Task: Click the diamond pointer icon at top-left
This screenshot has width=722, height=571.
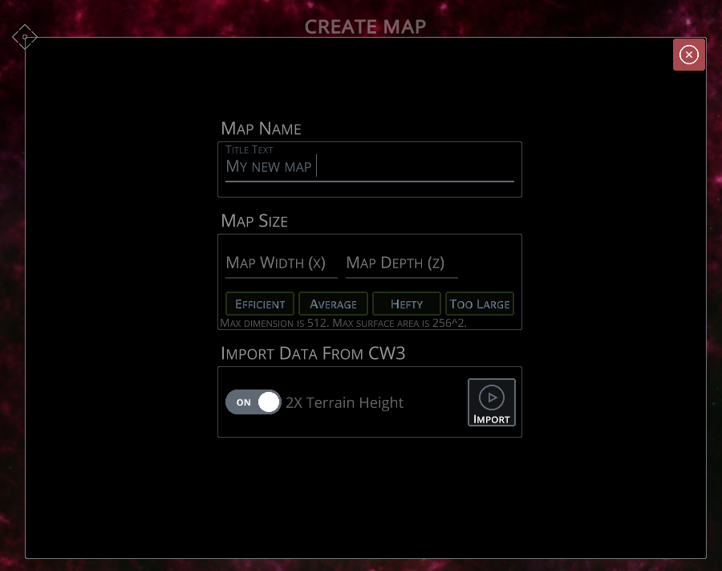Action: 24,36
